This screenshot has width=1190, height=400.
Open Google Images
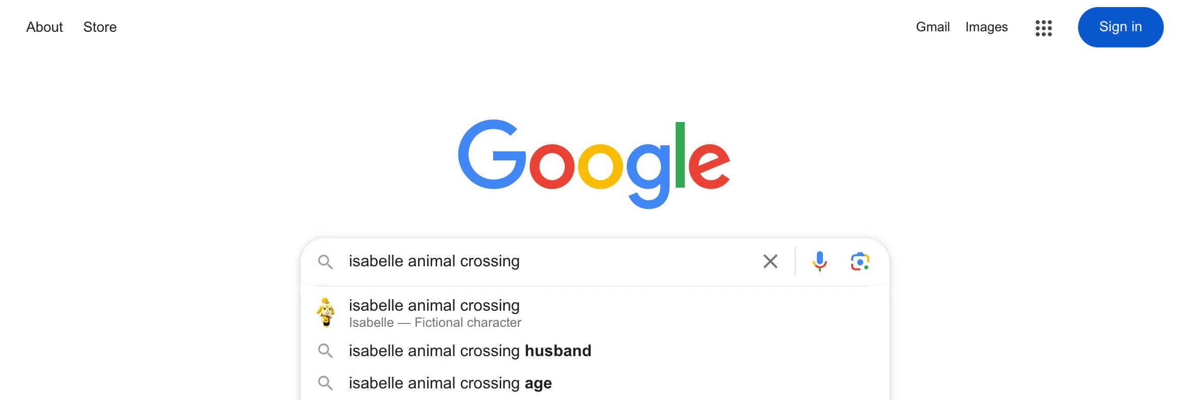(986, 27)
